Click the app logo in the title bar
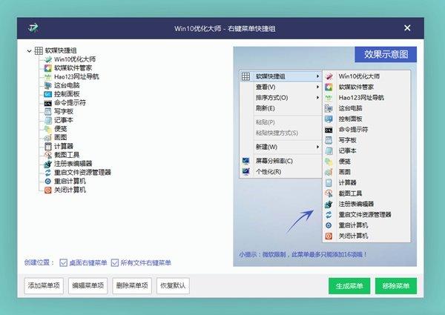The image size is (445, 315). pyautogui.click(x=33, y=27)
